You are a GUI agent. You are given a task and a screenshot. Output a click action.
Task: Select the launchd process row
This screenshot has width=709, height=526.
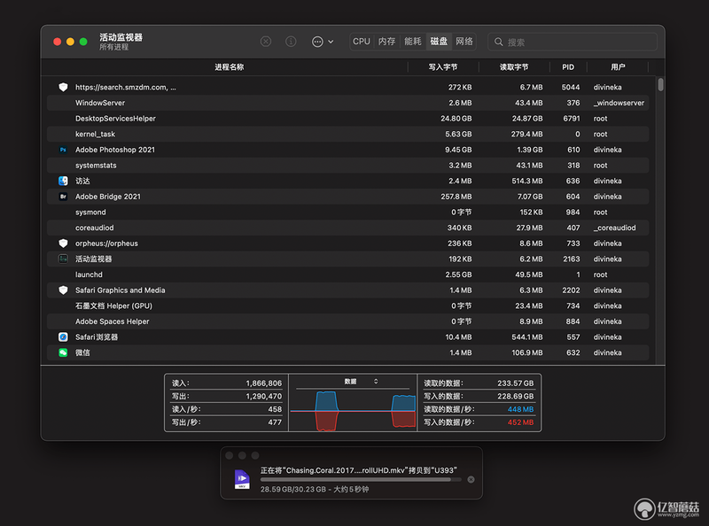(x=347, y=275)
